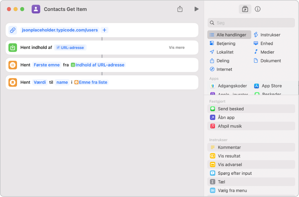Image resolution: width=299 pixels, height=197 pixels.
Task: Run the shortcut with the play button
Action: 197,9
